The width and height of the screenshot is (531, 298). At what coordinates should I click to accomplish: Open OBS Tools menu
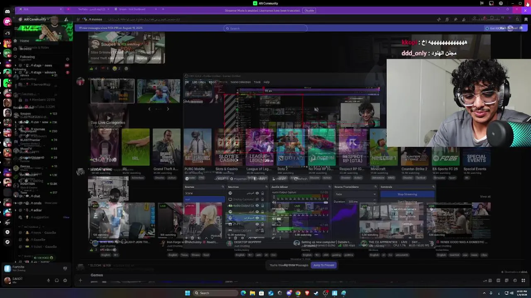point(257,82)
